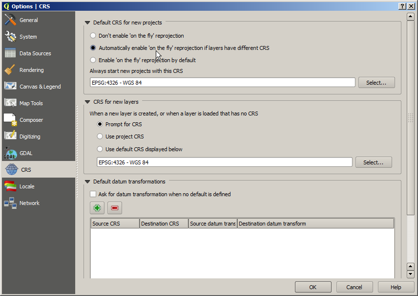
Task: Open the CRS selector for new projects
Action: 376,82
